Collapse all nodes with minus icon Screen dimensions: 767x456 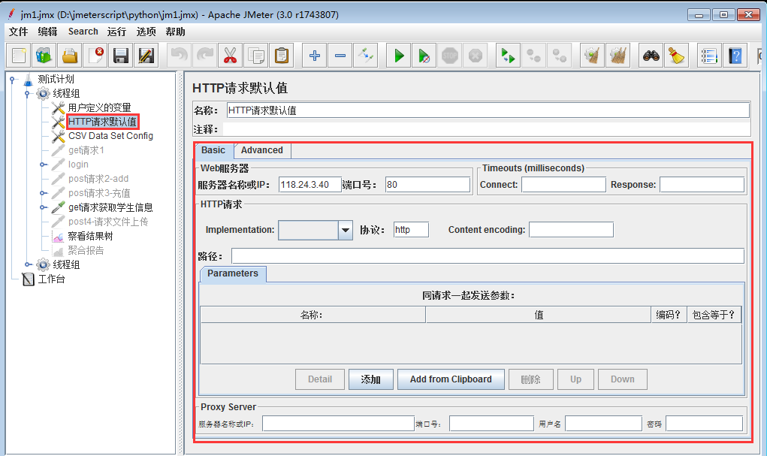point(340,56)
